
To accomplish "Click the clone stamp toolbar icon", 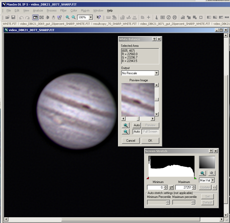I will [157, 18].
